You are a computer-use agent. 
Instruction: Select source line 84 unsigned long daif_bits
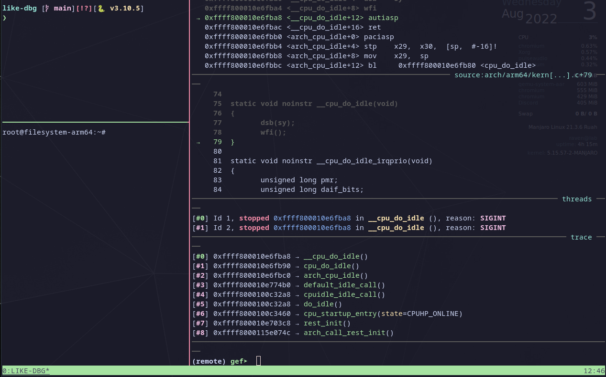[x=288, y=189]
